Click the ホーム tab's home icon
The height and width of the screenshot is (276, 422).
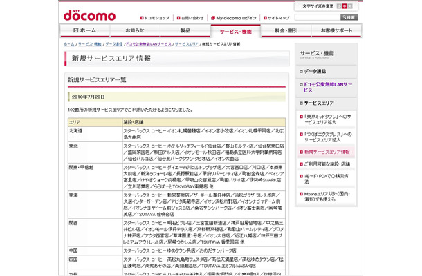tap(76, 30)
